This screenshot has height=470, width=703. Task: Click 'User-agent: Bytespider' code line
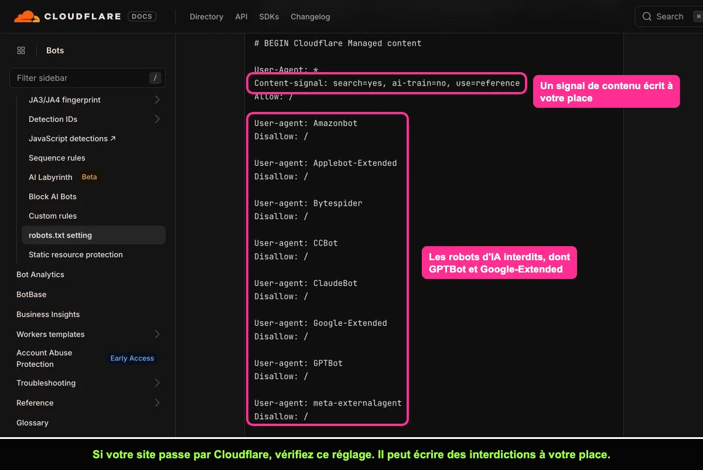[308, 203]
